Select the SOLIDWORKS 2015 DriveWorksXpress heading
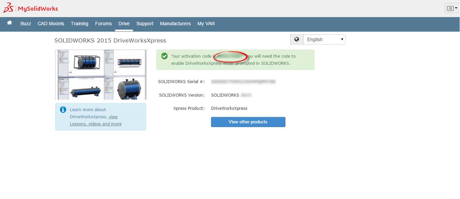Image resolution: width=460 pixels, height=199 pixels. click(110, 41)
